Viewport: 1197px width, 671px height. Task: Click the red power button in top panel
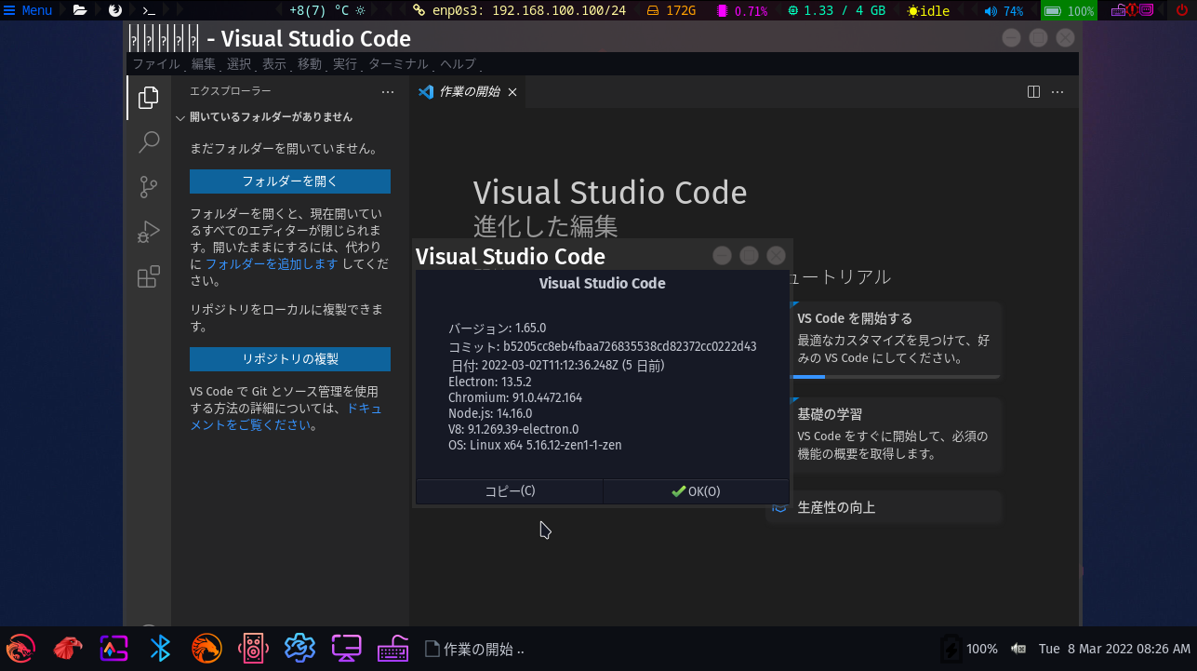pyautogui.click(x=1183, y=10)
